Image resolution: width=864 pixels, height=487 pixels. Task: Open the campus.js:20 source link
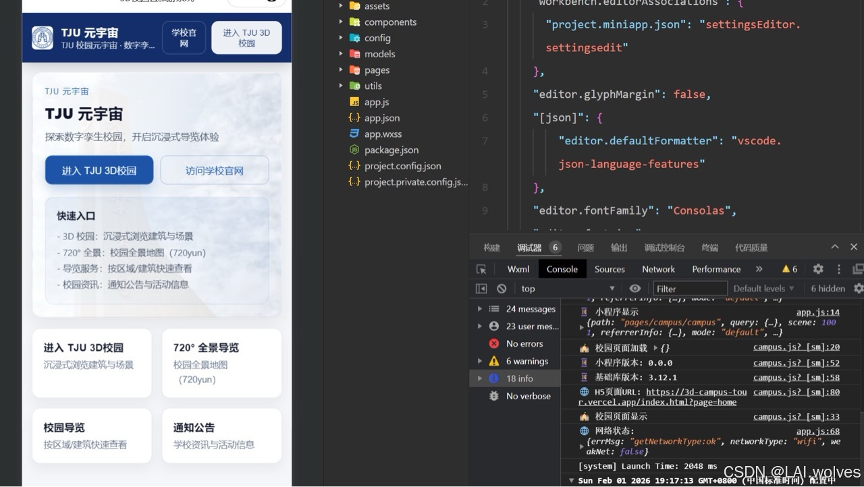796,347
